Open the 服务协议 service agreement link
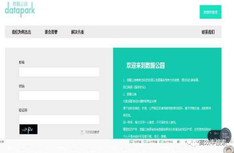The width and height of the screenshot is (234, 153). [140, 87]
